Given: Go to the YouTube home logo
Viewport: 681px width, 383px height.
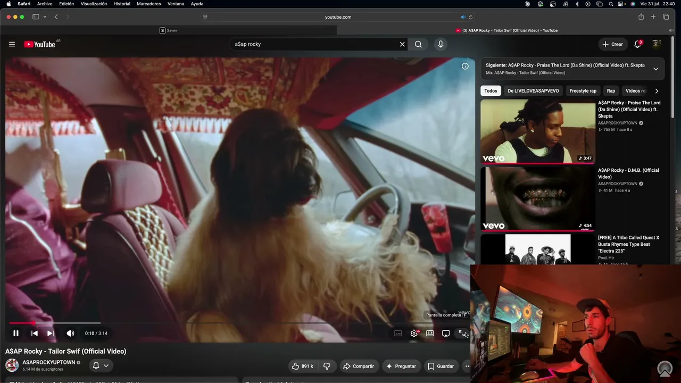Looking at the screenshot, I should pyautogui.click(x=39, y=44).
